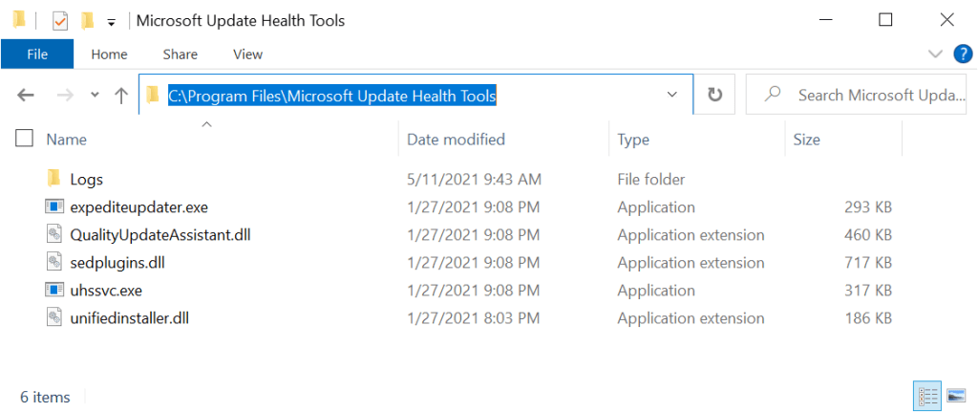
Task: Open Customize Quick Access Toolbar dropdown
Action: tap(111, 21)
